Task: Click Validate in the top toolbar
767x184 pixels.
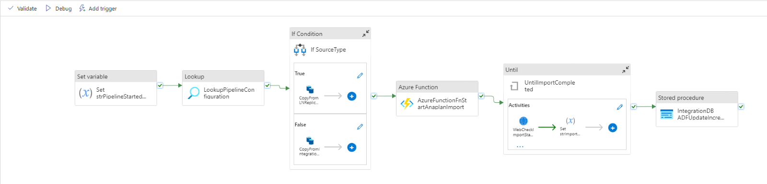Action: [22, 8]
